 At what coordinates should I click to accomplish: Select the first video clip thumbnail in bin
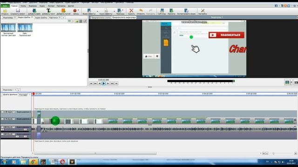click(x=8, y=28)
